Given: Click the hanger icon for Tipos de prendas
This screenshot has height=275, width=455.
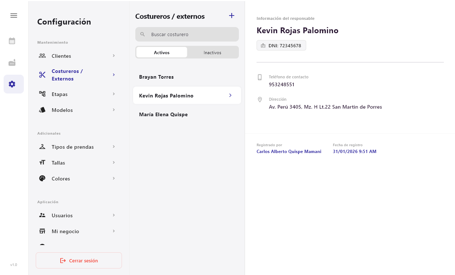Looking at the screenshot, I should pos(42,147).
